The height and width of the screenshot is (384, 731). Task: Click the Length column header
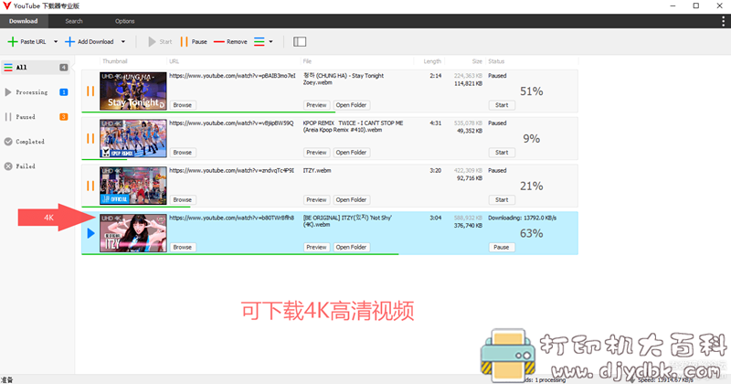pyautogui.click(x=432, y=61)
